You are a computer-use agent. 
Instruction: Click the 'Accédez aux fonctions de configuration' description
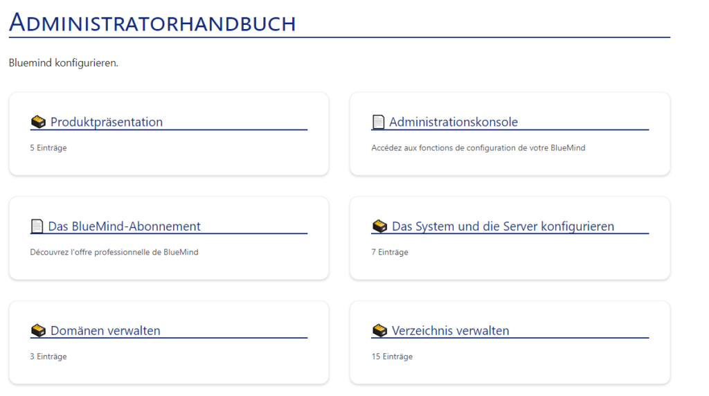pos(478,147)
